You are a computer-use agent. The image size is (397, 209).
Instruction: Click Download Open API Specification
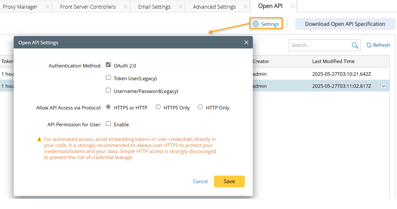point(345,24)
